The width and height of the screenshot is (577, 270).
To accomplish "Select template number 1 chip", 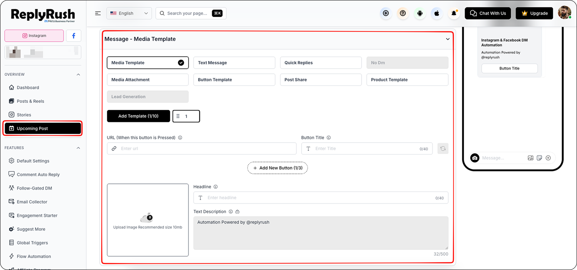I will point(186,116).
